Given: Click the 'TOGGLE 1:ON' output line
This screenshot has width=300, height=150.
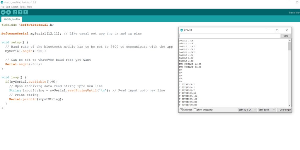Looking at the screenshot, I should [186, 41].
